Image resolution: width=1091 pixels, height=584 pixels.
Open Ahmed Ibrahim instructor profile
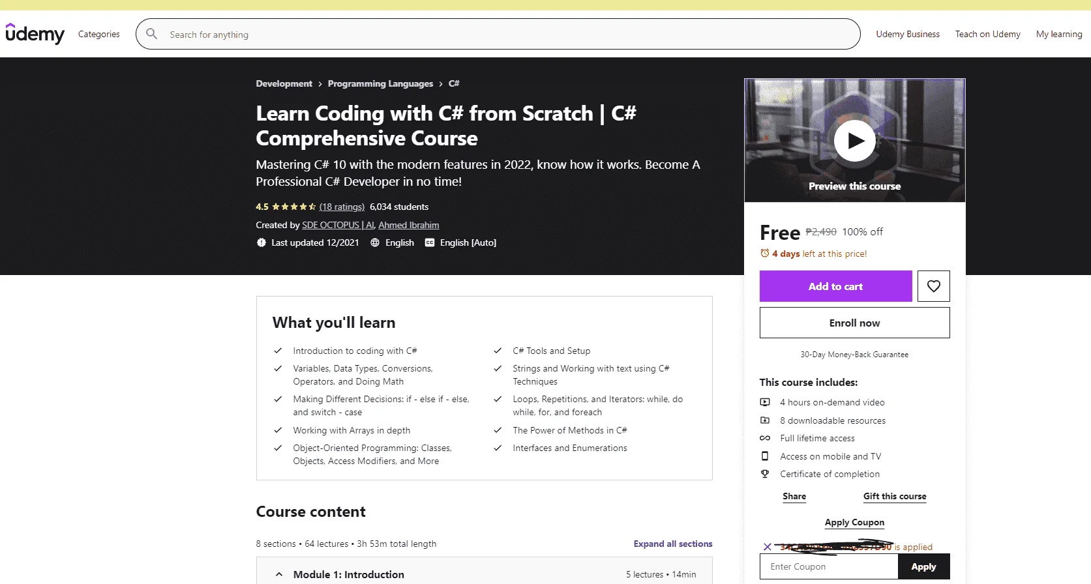[x=409, y=225]
